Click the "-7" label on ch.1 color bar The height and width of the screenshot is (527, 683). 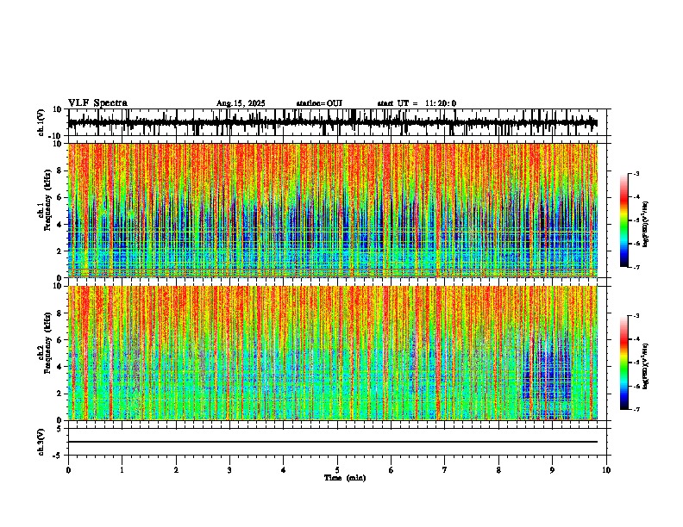click(x=636, y=267)
